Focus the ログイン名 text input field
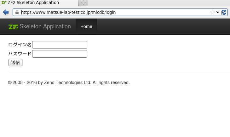 tap(60, 45)
